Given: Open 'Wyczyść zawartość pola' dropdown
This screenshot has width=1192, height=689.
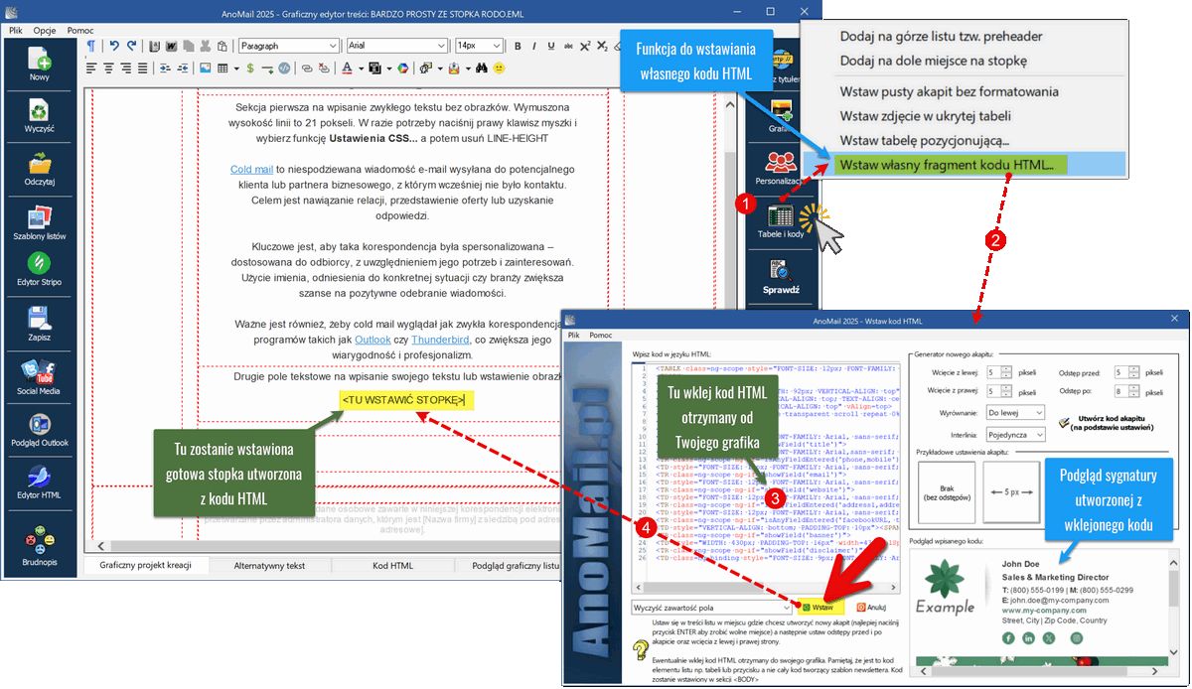Looking at the screenshot, I should pyautogui.click(x=711, y=607).
